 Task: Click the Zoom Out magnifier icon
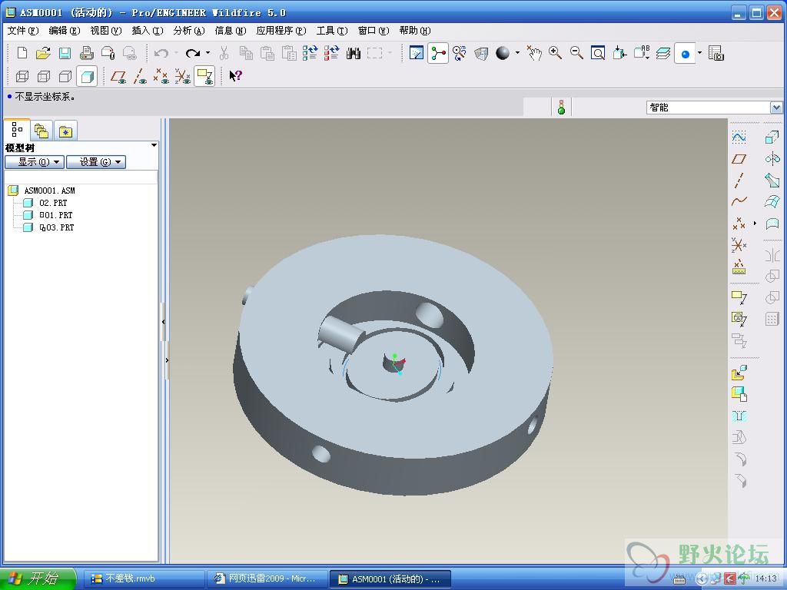(x=576, y=53)
